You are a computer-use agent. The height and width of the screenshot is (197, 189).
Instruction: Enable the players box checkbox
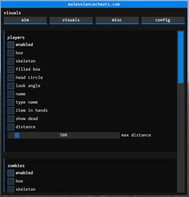click(11, 53)
